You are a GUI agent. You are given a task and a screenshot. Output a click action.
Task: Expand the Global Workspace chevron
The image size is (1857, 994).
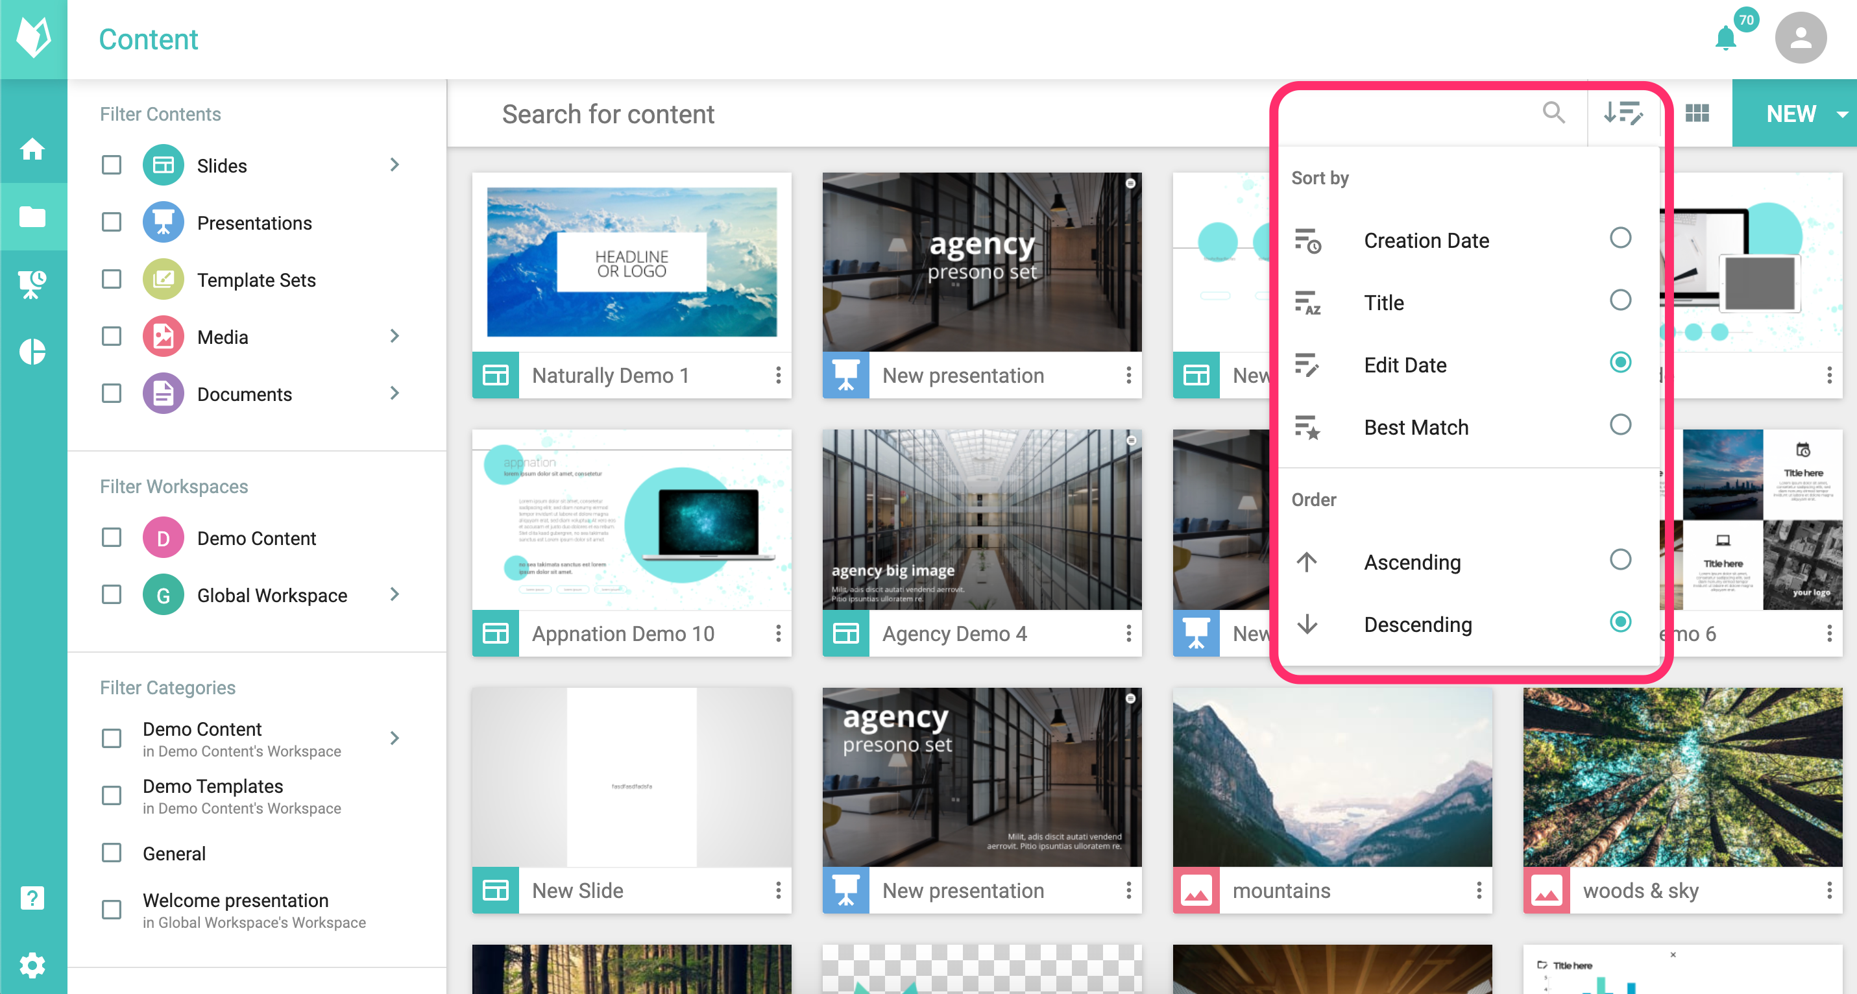tap(394, 595)
